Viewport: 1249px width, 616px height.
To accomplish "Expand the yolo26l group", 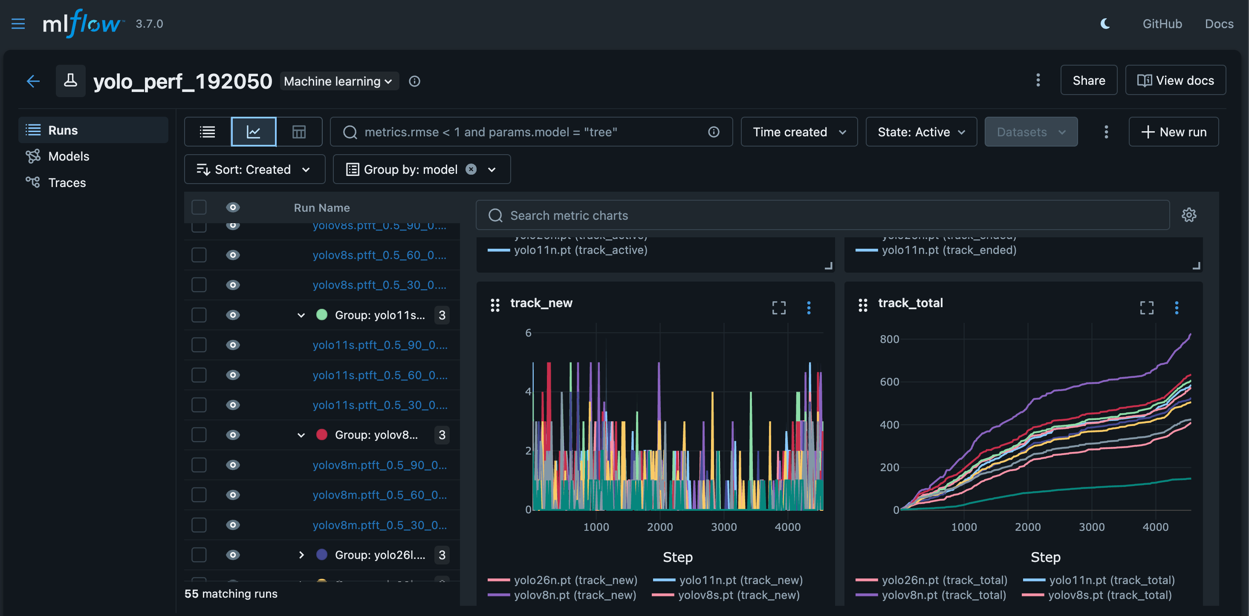I will pos(301,555).
